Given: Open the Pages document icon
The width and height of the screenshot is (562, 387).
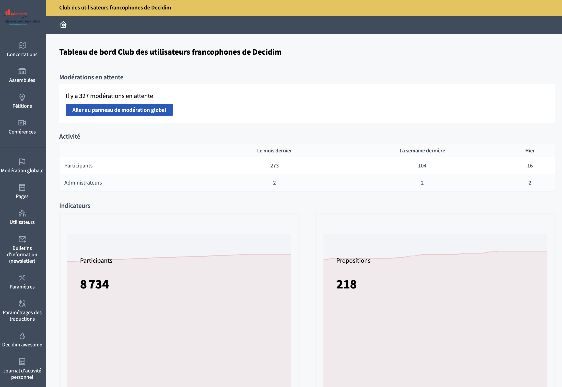Looking at the screenshot, I should [22, 187].
